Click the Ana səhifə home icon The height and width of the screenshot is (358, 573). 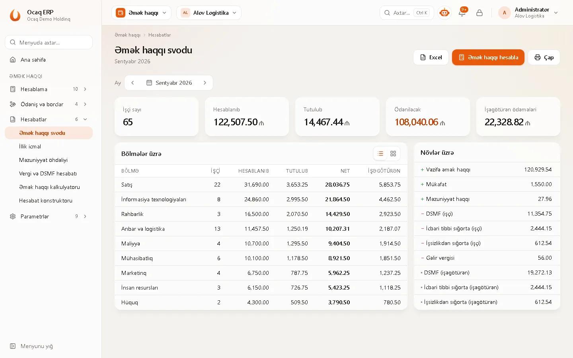13,60
